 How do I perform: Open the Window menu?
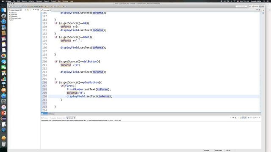point(65,1)
